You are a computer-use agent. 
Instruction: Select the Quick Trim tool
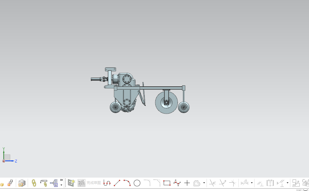coord(212,183)
